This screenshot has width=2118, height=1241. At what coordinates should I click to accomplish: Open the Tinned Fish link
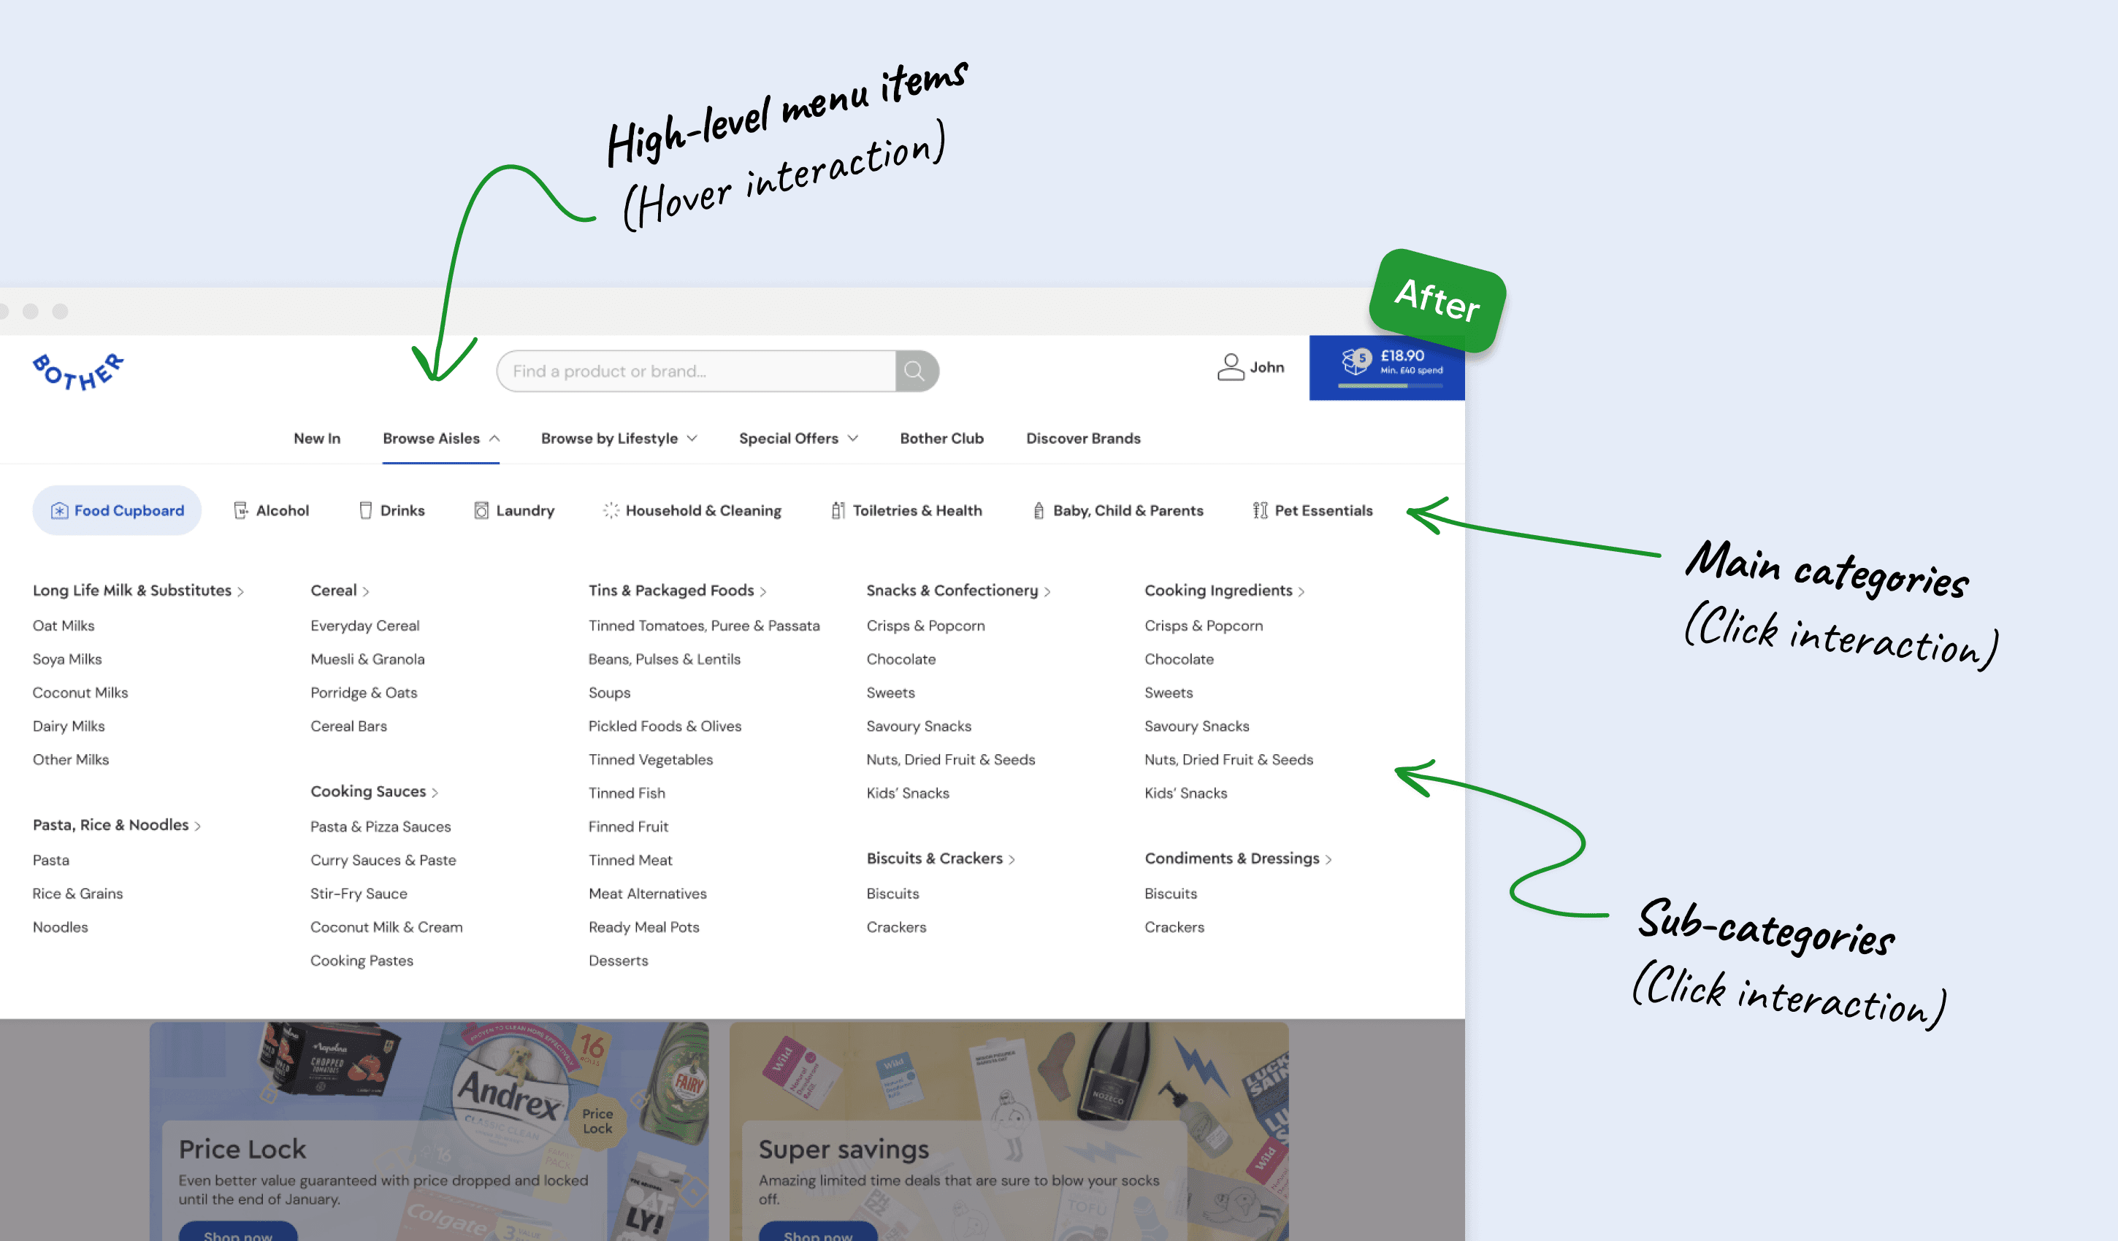(627, 794)
